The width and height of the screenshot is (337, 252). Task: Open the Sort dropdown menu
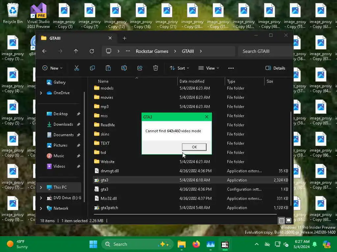point(179,68)
